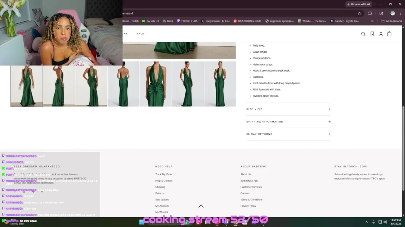Open the 'my wife <3' bookmark

pos(151,21)
